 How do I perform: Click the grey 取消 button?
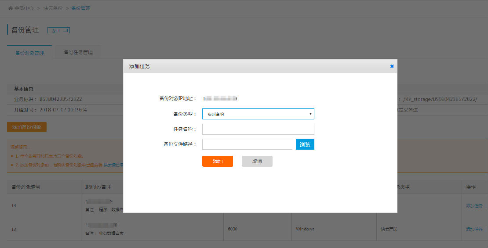257,161
